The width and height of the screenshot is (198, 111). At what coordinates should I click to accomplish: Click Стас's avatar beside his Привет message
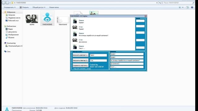[x=75, y=27]
